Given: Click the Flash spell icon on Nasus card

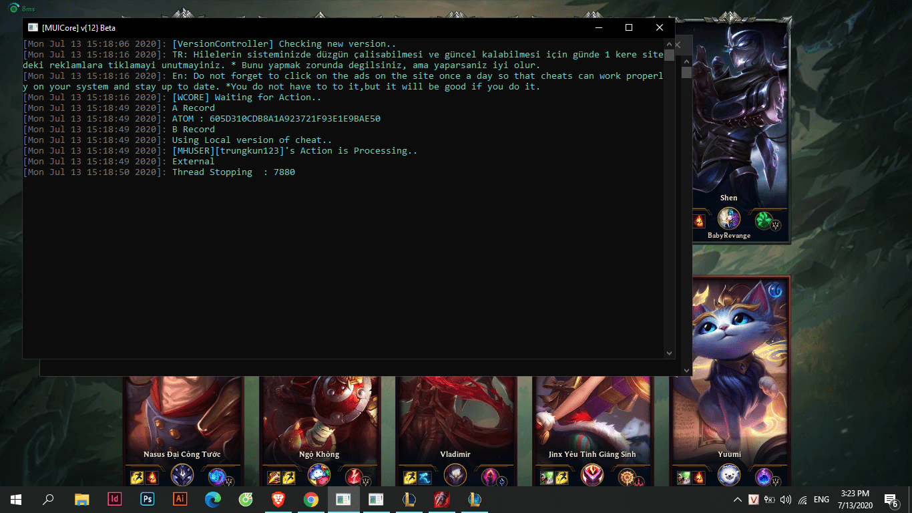Looking at the screenshot, I should [138, 478].
